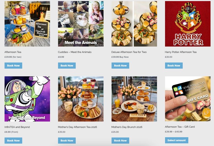Open the Deluxe Afternoon Tea for Two photo
Screen dimensions: 214x146
pos(134,24)
